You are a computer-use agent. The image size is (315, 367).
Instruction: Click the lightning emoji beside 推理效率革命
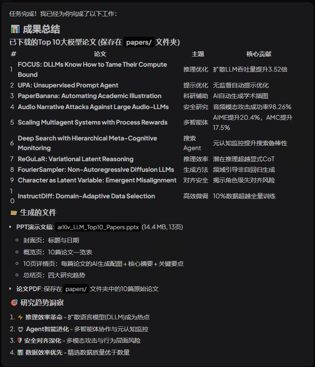20,317
